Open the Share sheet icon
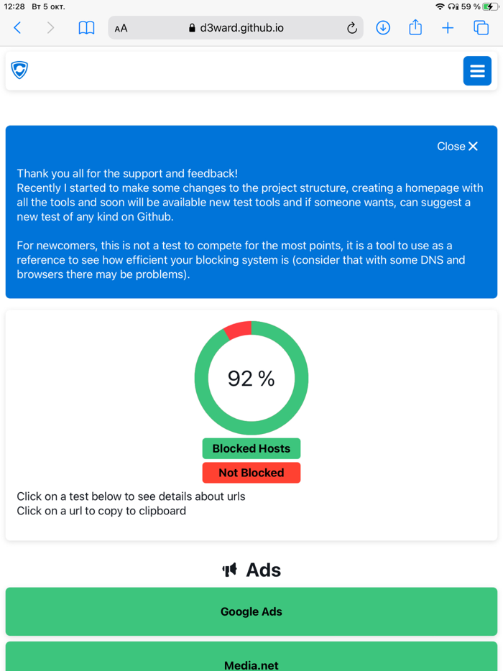 (415, 27)
